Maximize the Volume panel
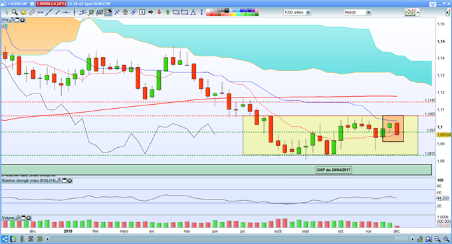Image resolution: width=452 pixels, height=244 pixels. [x=23, y=218]
